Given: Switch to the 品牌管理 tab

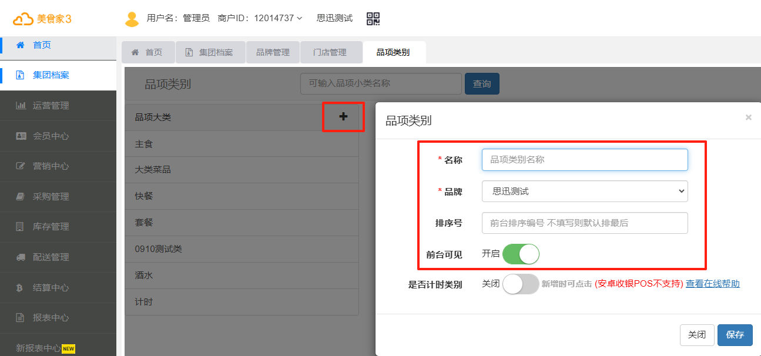Looking at the screenshot, I should [x=273, y=52].
